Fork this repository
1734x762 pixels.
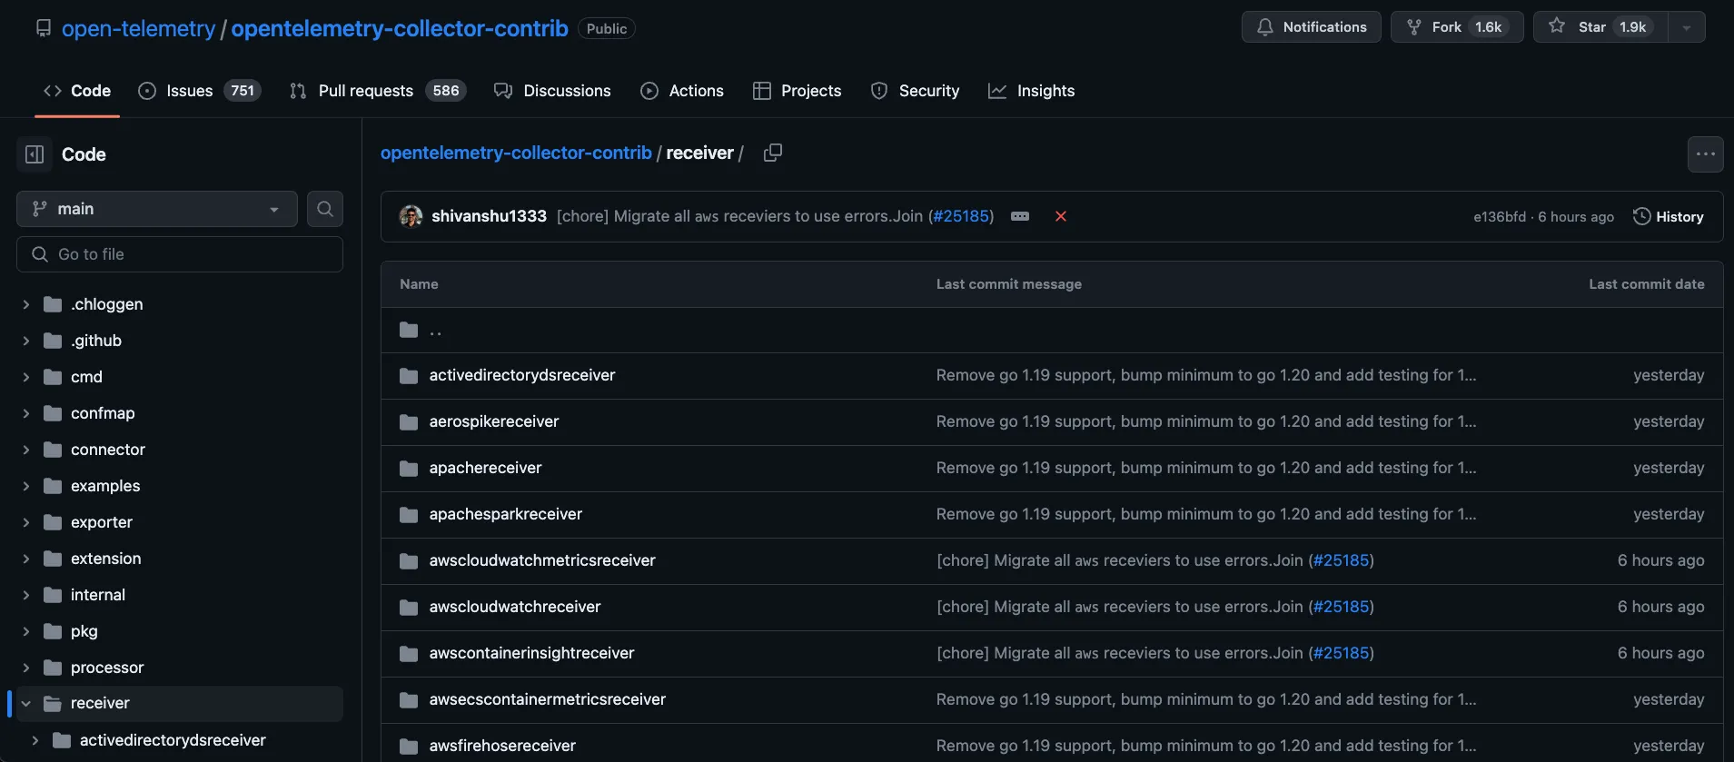coord(1456,27)
